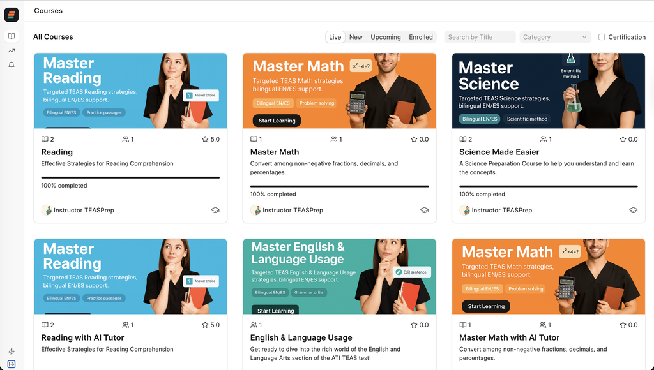Click the Search by Title field
The height and width of the screenshot is (370, 654).
click(480, 37)
